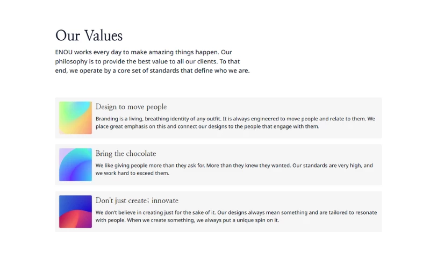Click the line "we work hard to exceed them."
Screen dimensions: 430x258
pos(132,174)
